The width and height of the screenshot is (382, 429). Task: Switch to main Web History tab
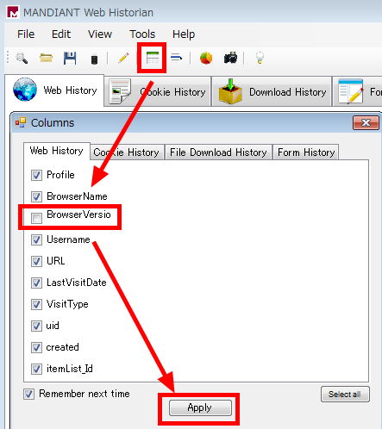click(x=54, y=90)
